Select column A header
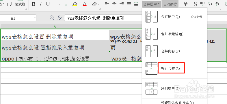227x104 pixels. [x=55, y=27]
